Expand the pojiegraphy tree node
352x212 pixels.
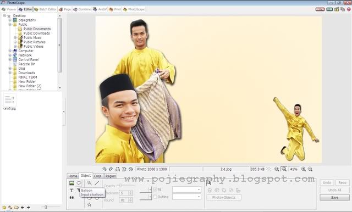pos(10,20)
